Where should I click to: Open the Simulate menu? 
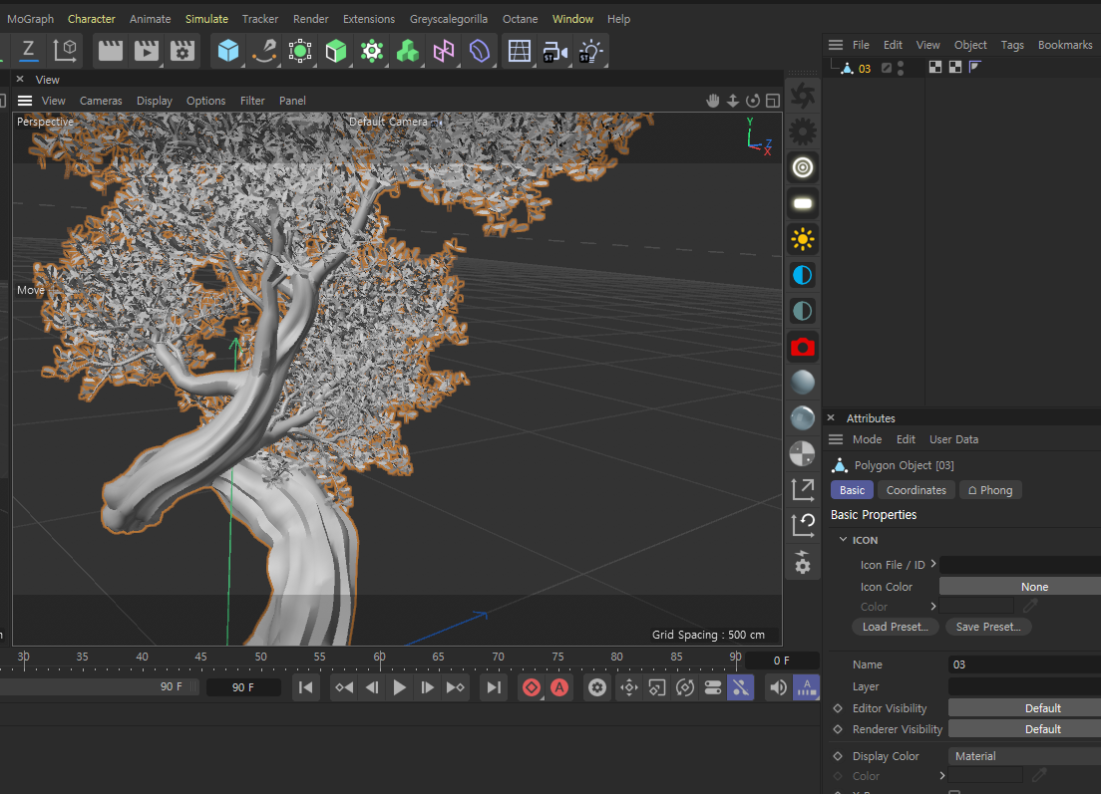[x=206, y=19]
